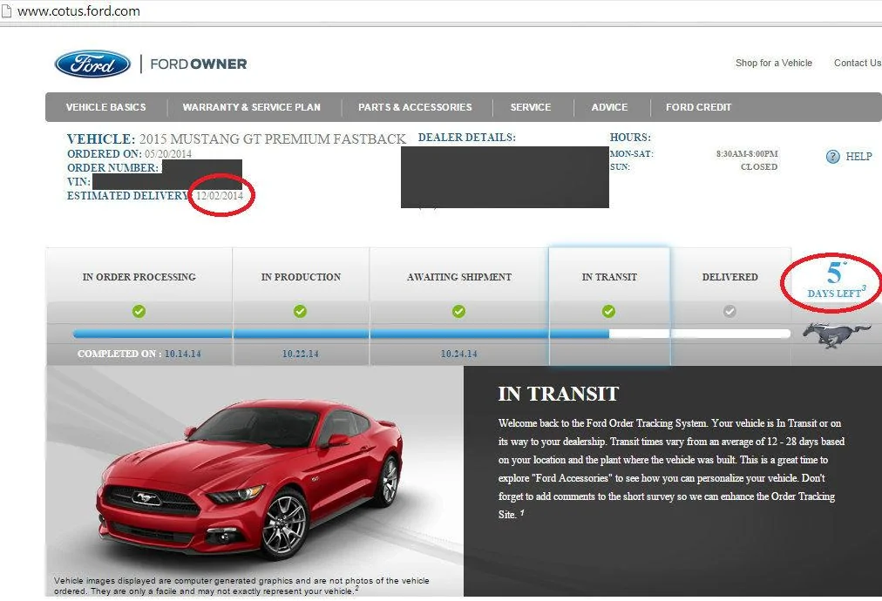Click the 2015 Mustang GT Premium Fastback title
The height and width of the screenshot is (601, 882).
pos(273,138)
